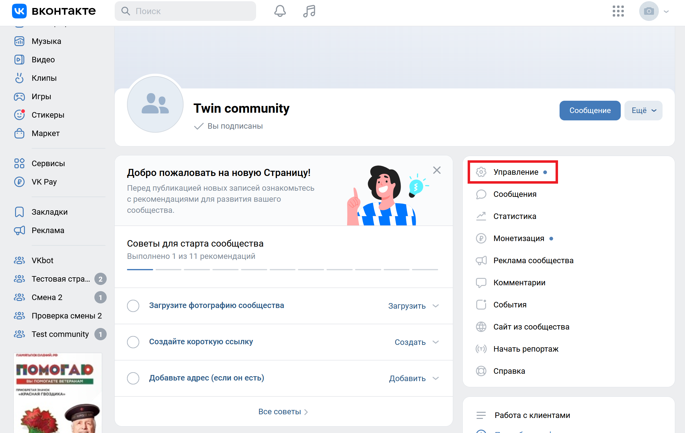The image size is (685, 433).
Task: Click the ПОМОГАЮ ad thumbnail
Action: click(x=58, y=393)
